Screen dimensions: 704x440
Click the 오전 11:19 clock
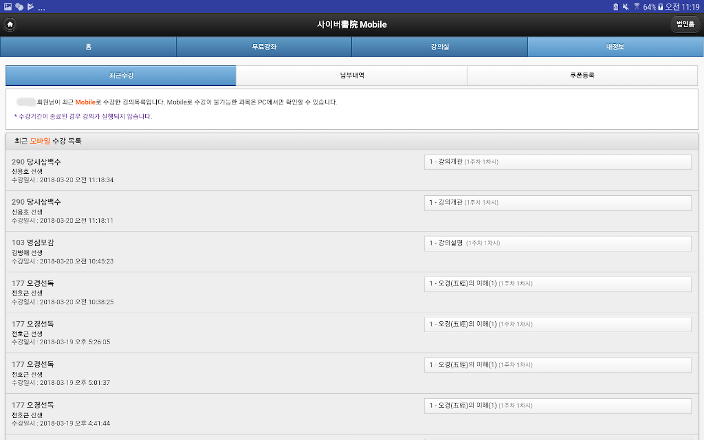pyautogui.click(x=683, y=7)
